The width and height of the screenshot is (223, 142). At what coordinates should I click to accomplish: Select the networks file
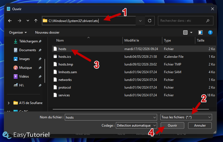point(134,80)
